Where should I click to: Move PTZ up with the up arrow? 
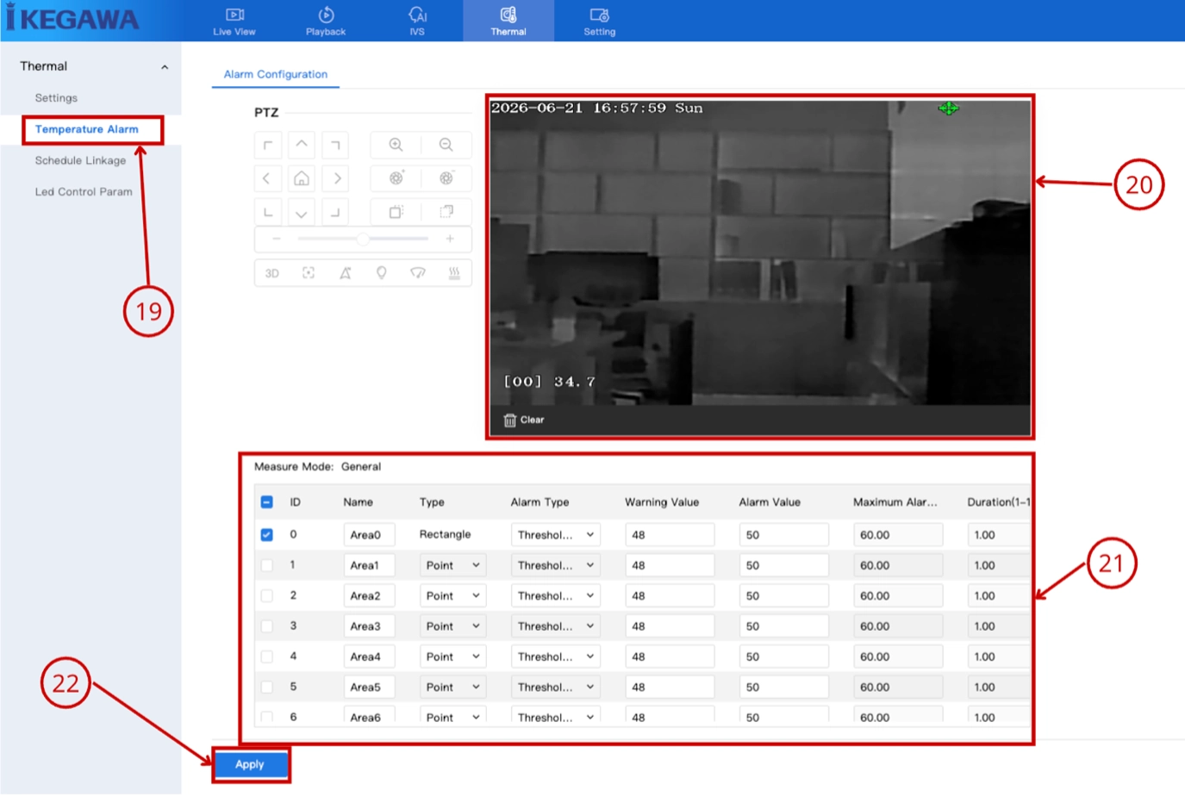(302, 145)
